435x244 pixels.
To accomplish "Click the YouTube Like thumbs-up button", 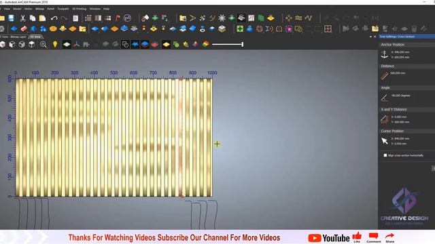I will click(357, 237).
